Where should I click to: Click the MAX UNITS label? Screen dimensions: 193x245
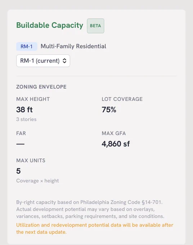click(x=31, y=160)
